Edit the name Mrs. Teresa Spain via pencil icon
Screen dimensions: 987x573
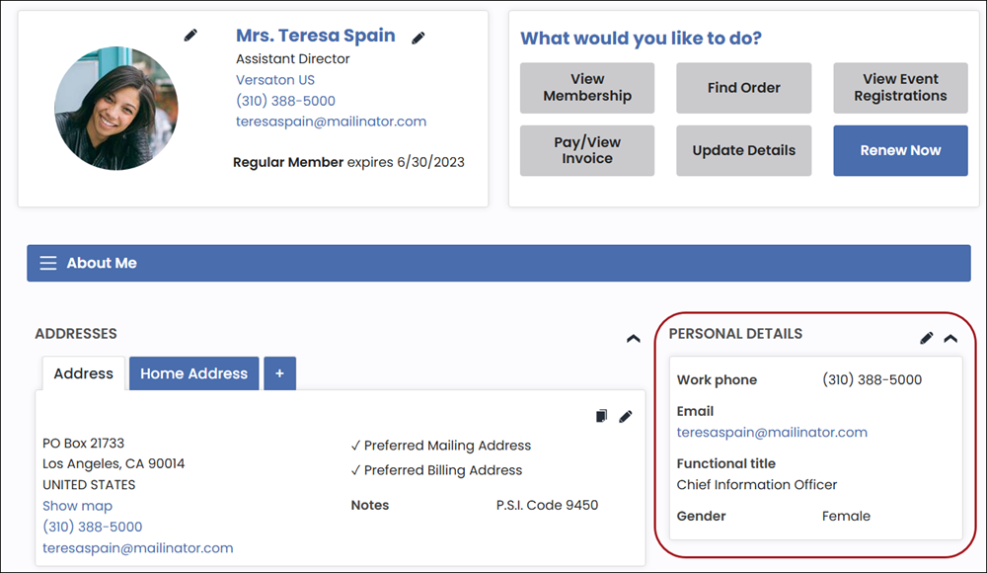[x=418, y=38]
